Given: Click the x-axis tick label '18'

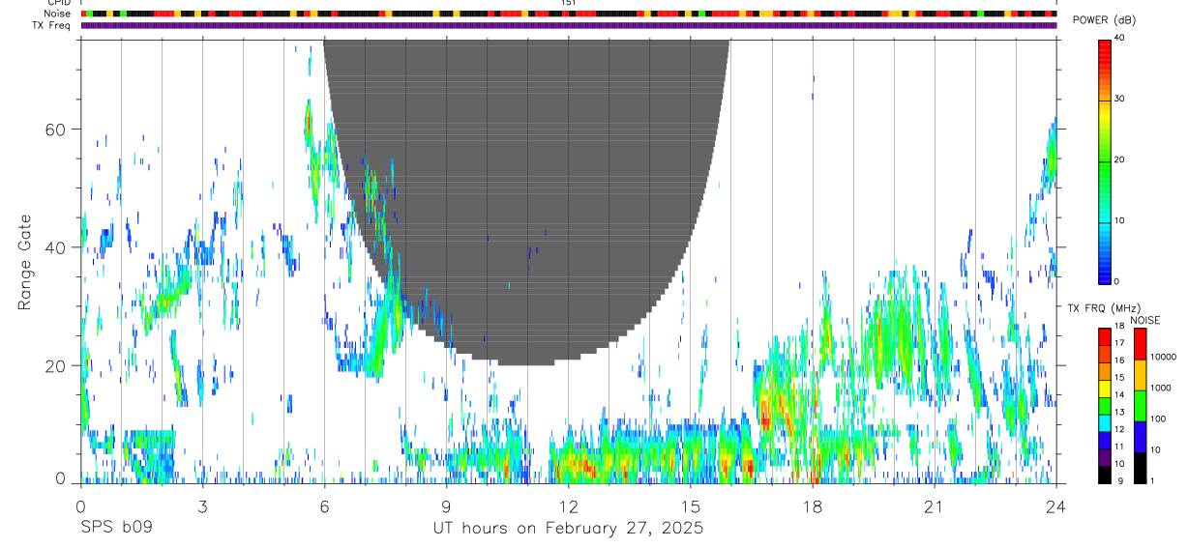Looking at the screenshot, I should click(x=812, y=506).
